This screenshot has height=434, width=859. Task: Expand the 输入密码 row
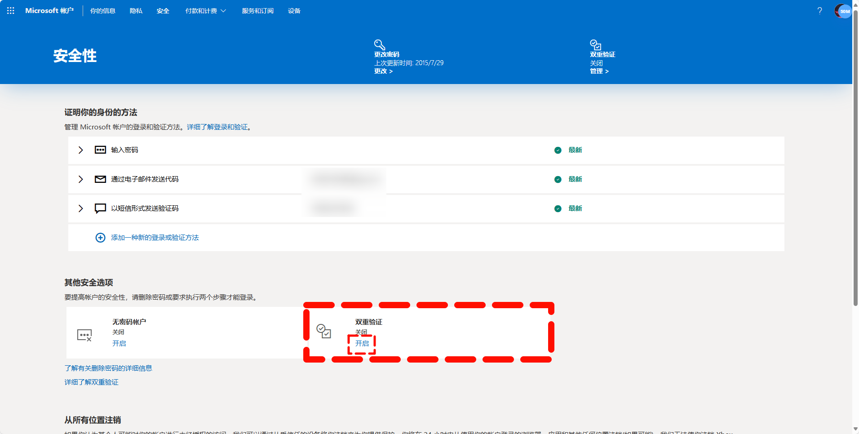pos(81,150)
